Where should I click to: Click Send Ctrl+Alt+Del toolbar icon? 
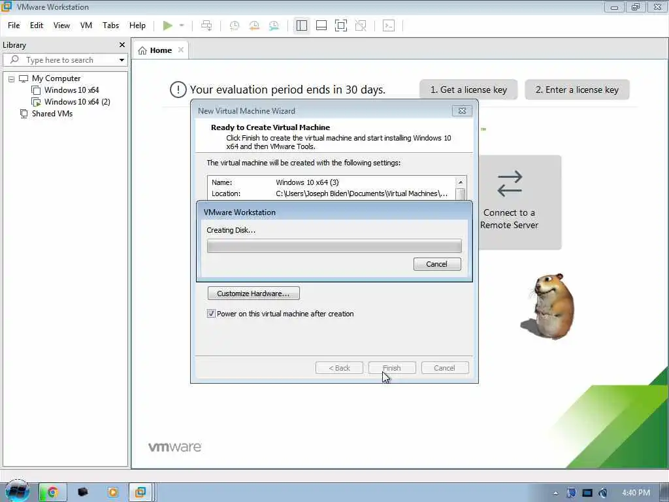[x=206, y=25]
